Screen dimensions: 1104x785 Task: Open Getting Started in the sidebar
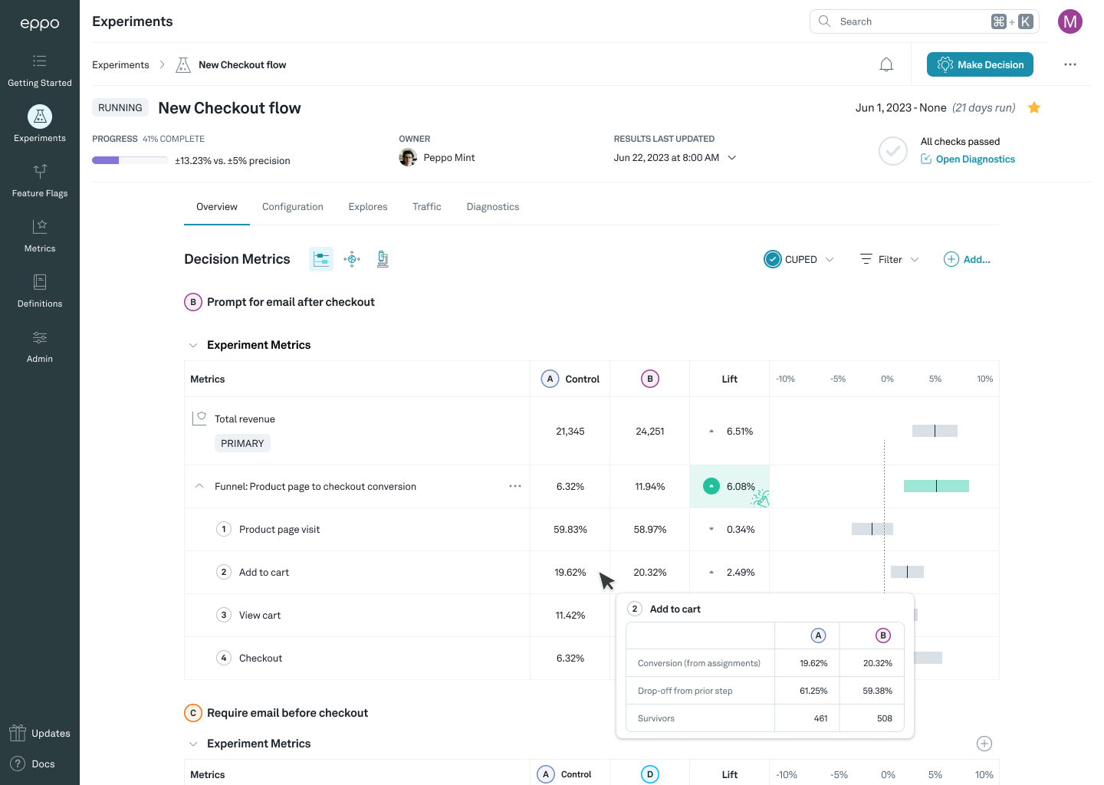point(40,71)
